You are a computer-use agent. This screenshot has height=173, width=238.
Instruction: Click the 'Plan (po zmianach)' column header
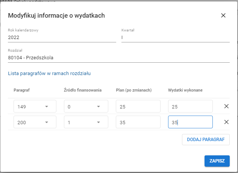(x=134, y=90)
